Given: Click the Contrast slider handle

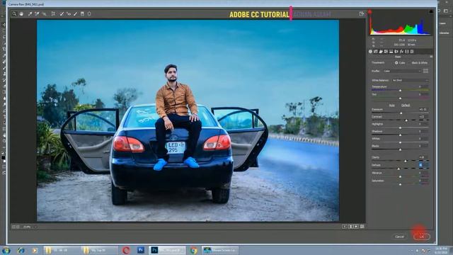Looking at the screenshot, I should [406, 120].
